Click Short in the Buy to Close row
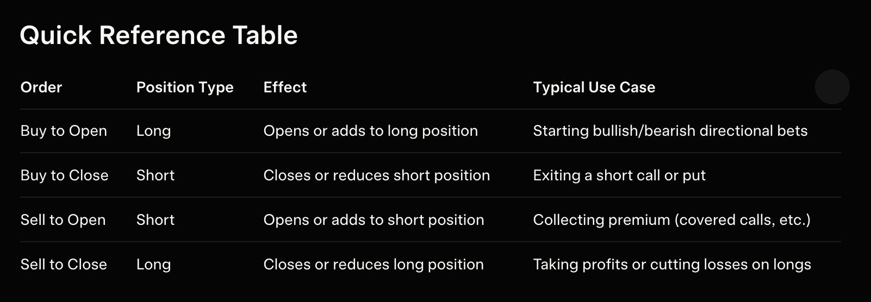This screenshot has height=302, width=871. pyautogui.click(x=155, y=175)
